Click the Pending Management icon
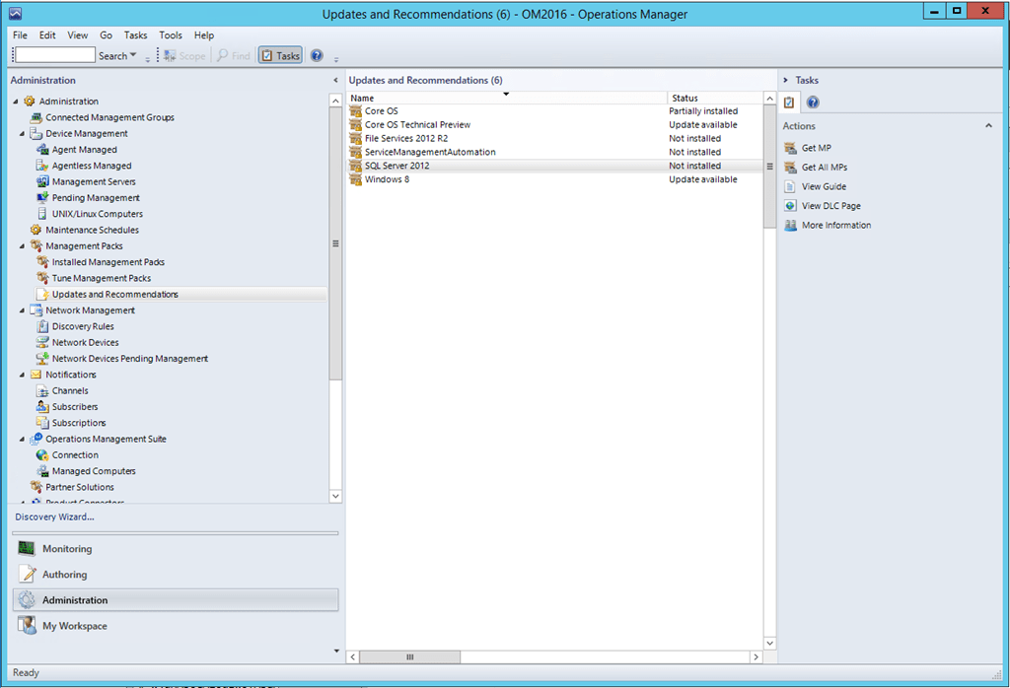This screenshot has height=688, width=1010. (42, 197)
